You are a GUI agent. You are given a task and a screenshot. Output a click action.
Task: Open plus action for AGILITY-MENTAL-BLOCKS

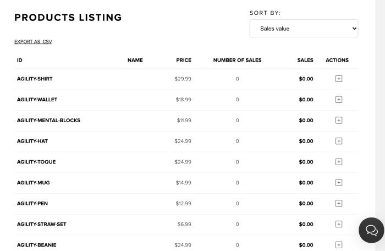pyautogui.click(x=339, y=120)
